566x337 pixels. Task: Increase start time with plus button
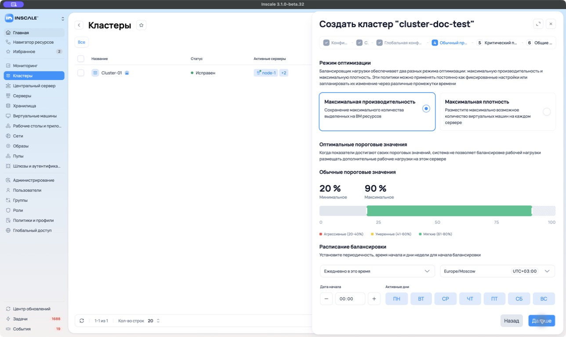[x=374, y=299]
